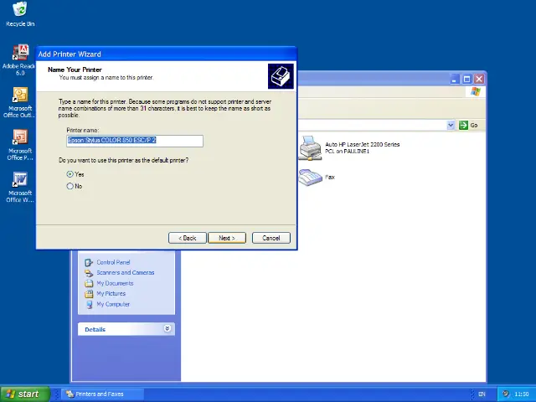Click the Printers and Faxes taskbar button
Image resolution: width=536 pixels, height=402 pixels.
[x=102, y=394]
